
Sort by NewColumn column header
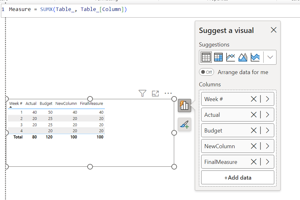tap(66, 103)
